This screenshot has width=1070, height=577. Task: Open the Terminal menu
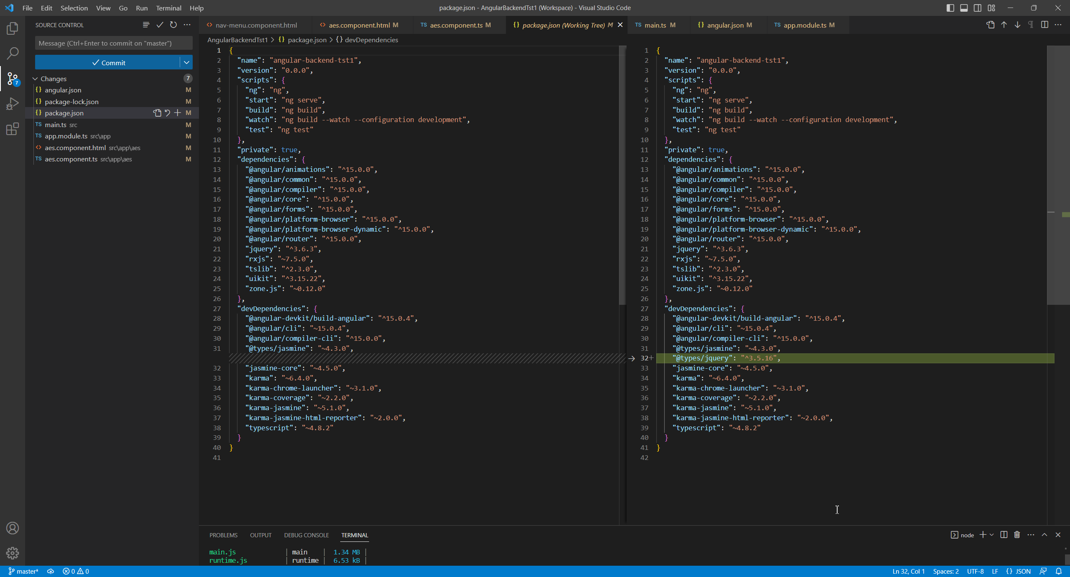pyautogui.click(x=168, y=8)
